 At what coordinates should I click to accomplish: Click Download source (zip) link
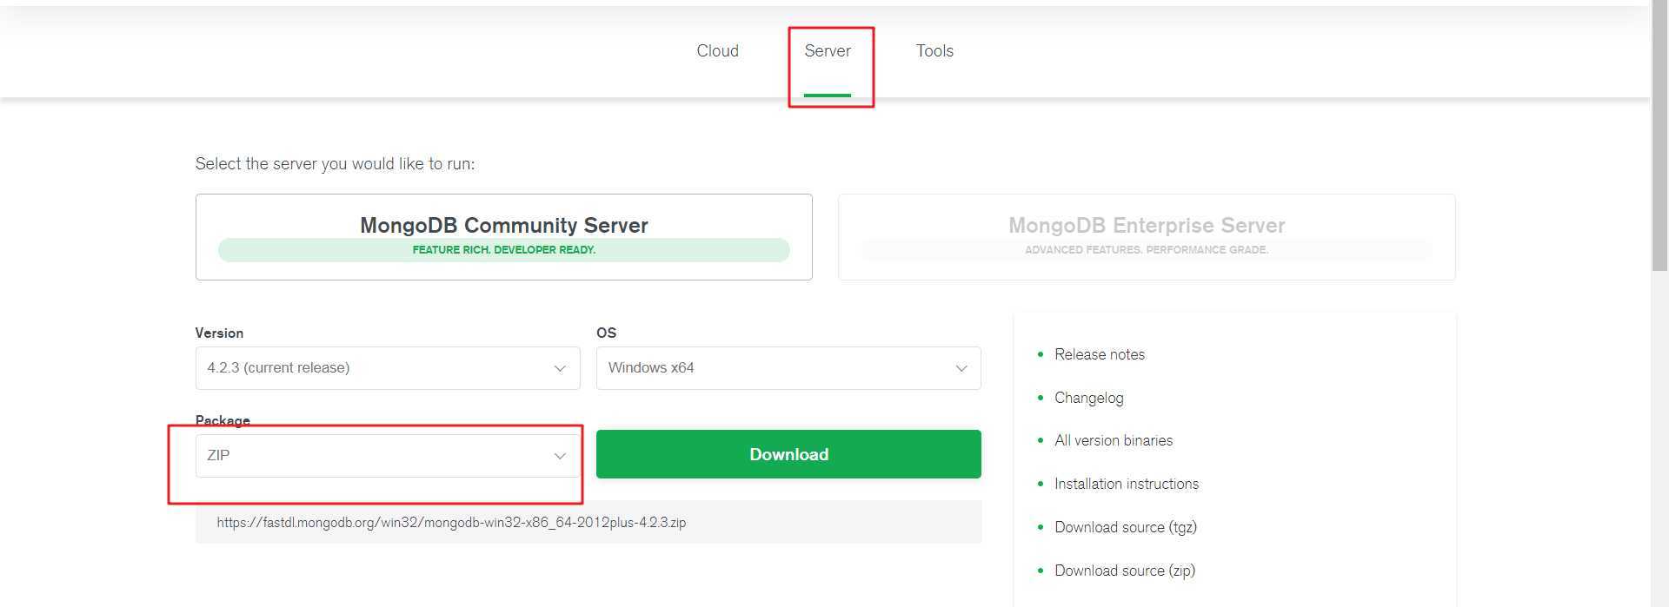(1125, 571)
